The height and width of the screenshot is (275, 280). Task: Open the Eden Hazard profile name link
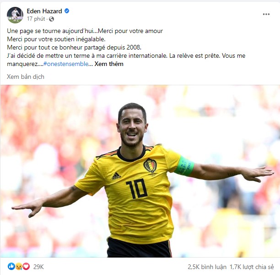pyautogui.click(x=44, y=11)
